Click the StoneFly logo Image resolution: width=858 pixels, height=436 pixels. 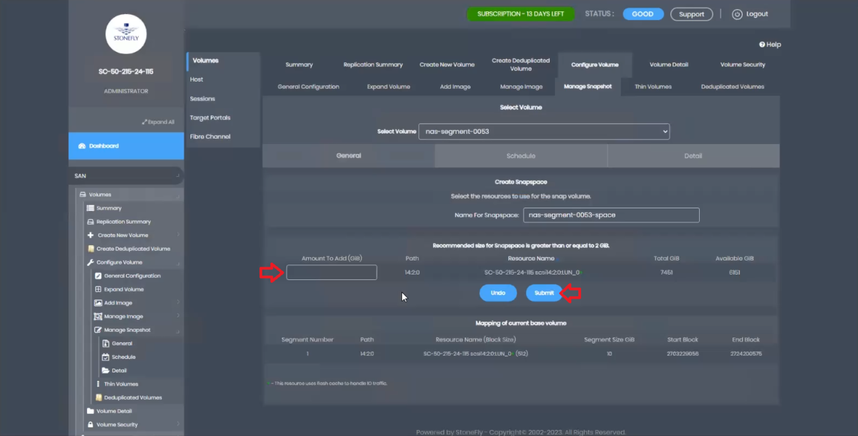pos(125,33)
